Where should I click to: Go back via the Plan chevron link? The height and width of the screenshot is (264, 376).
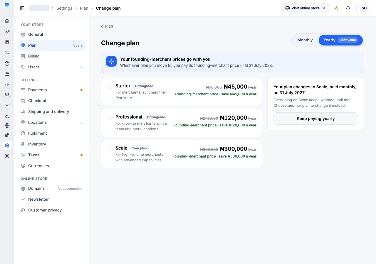coord(107,26)
